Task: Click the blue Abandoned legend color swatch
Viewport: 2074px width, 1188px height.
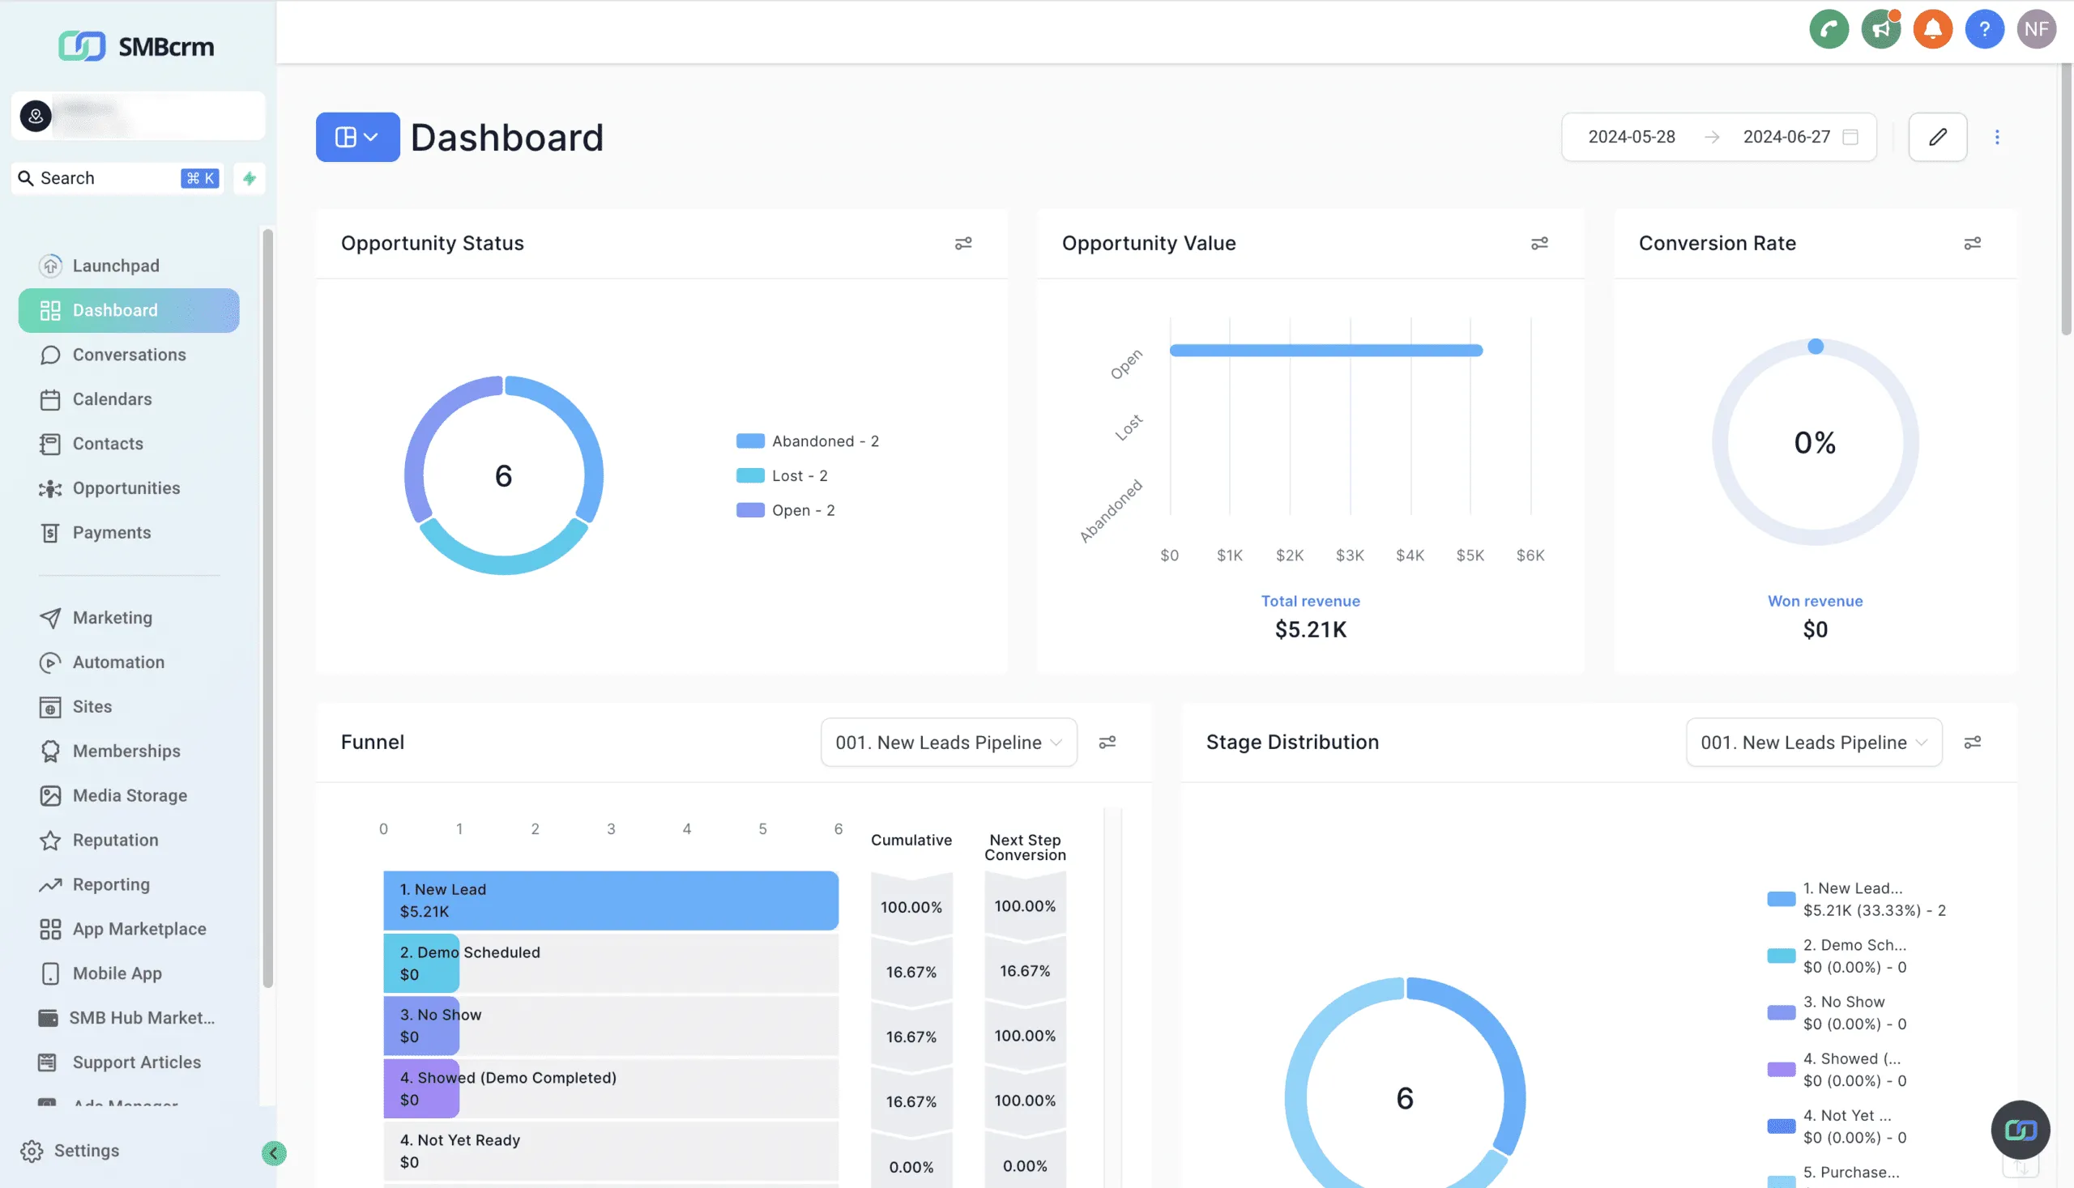Action: pos(749,441)
